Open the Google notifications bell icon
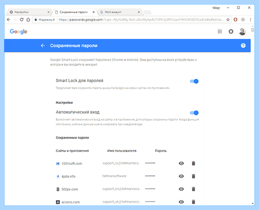 (231, 31)
